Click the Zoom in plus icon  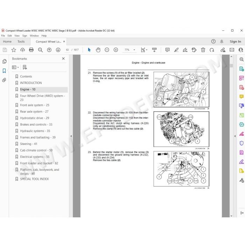coord(116,50)
